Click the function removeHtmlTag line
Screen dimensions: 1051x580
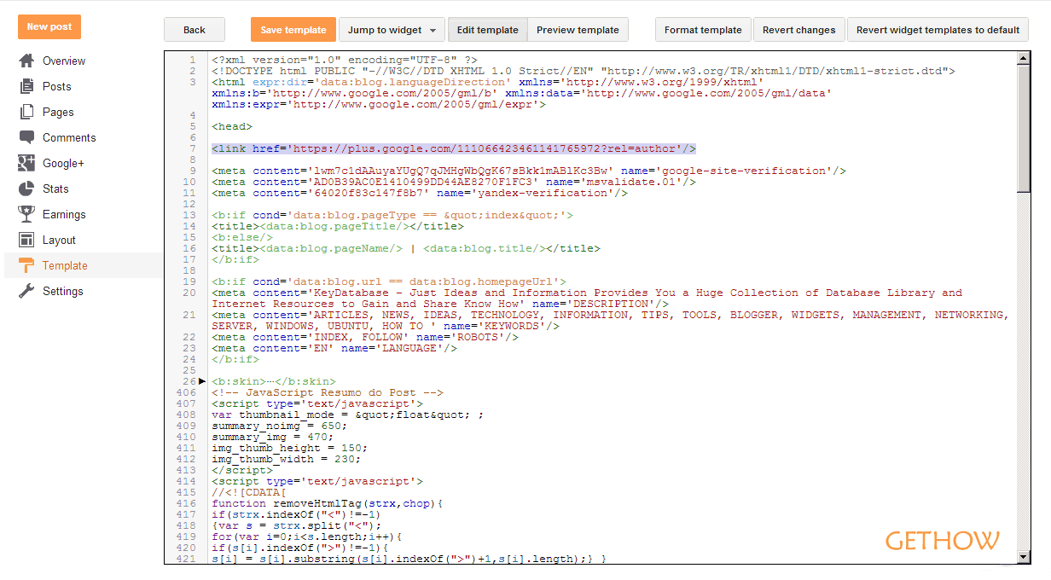pyautogui.click(x=328, y=503)
